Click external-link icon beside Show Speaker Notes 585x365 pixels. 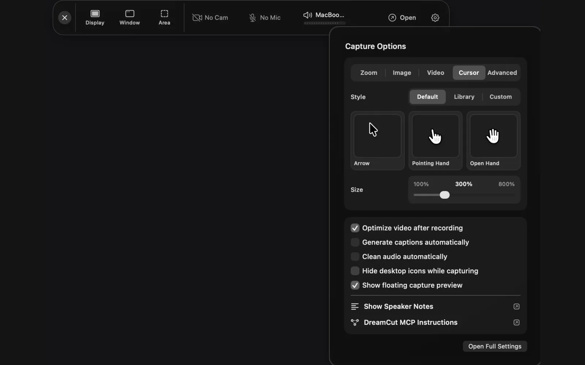tap(516, 307)
